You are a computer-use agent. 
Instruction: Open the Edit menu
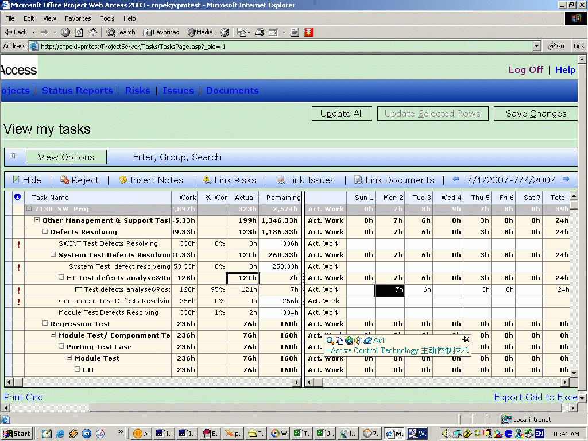point(29,18)
